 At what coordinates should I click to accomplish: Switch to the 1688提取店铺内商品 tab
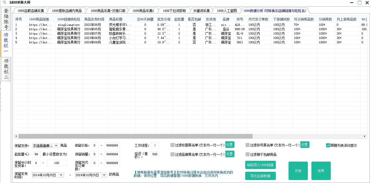pos(67,11)
